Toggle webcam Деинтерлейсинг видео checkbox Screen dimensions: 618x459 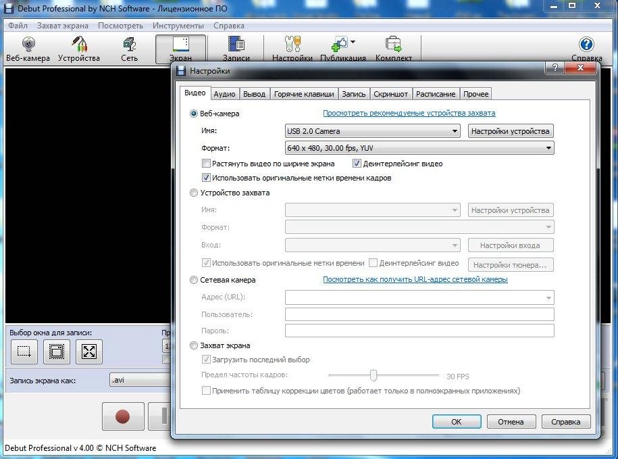(x=357, y=164)
